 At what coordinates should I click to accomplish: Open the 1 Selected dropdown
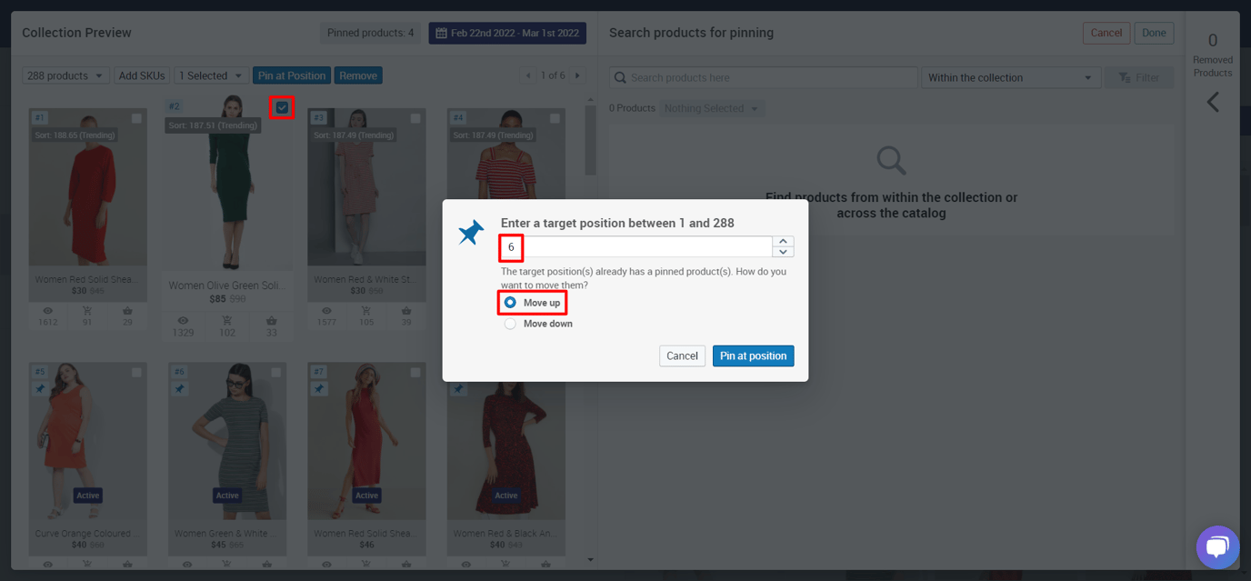click(210, 75)
